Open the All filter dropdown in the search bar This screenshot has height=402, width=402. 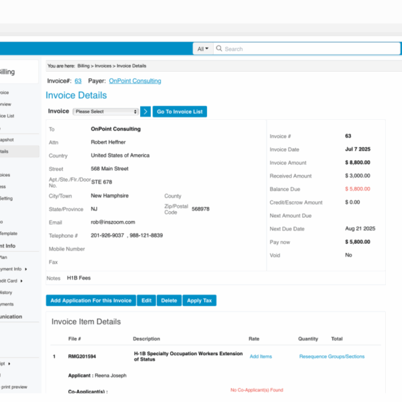[x=203, y=49]
